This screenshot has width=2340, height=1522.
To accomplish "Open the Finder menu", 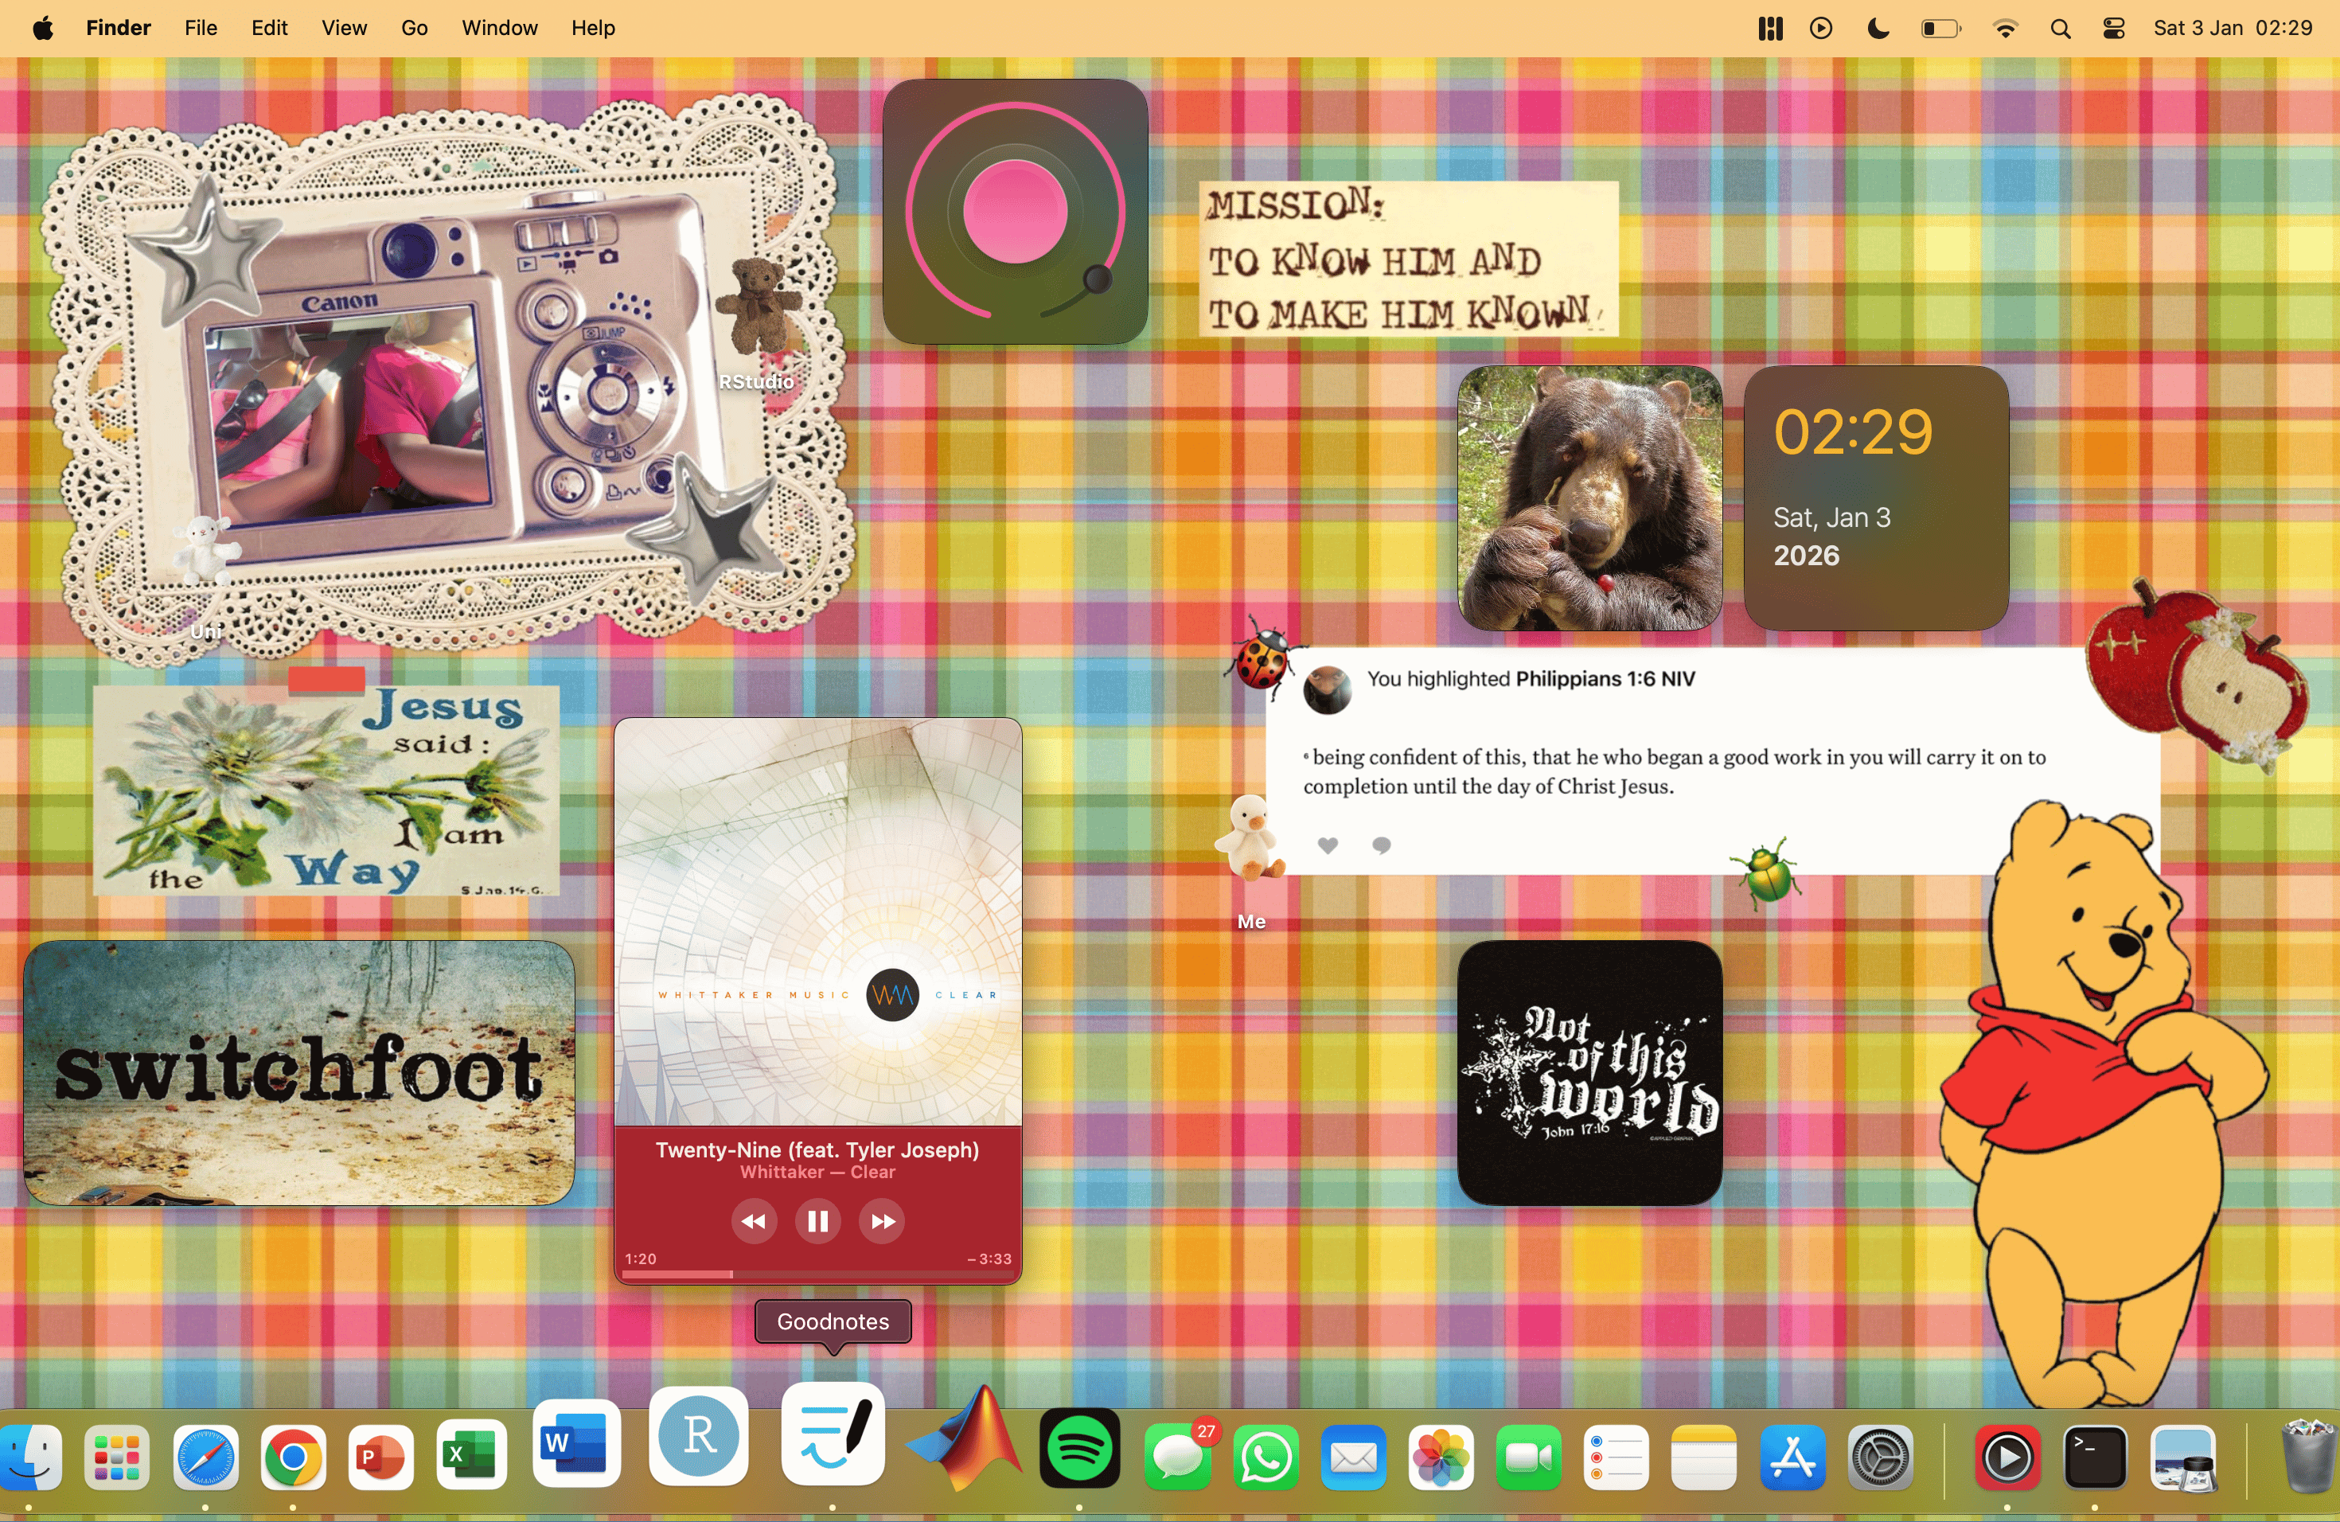I will 118,28.
